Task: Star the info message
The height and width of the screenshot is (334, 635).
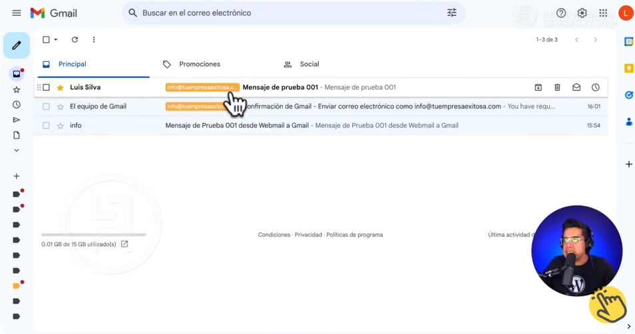Action: coord(61,126)
